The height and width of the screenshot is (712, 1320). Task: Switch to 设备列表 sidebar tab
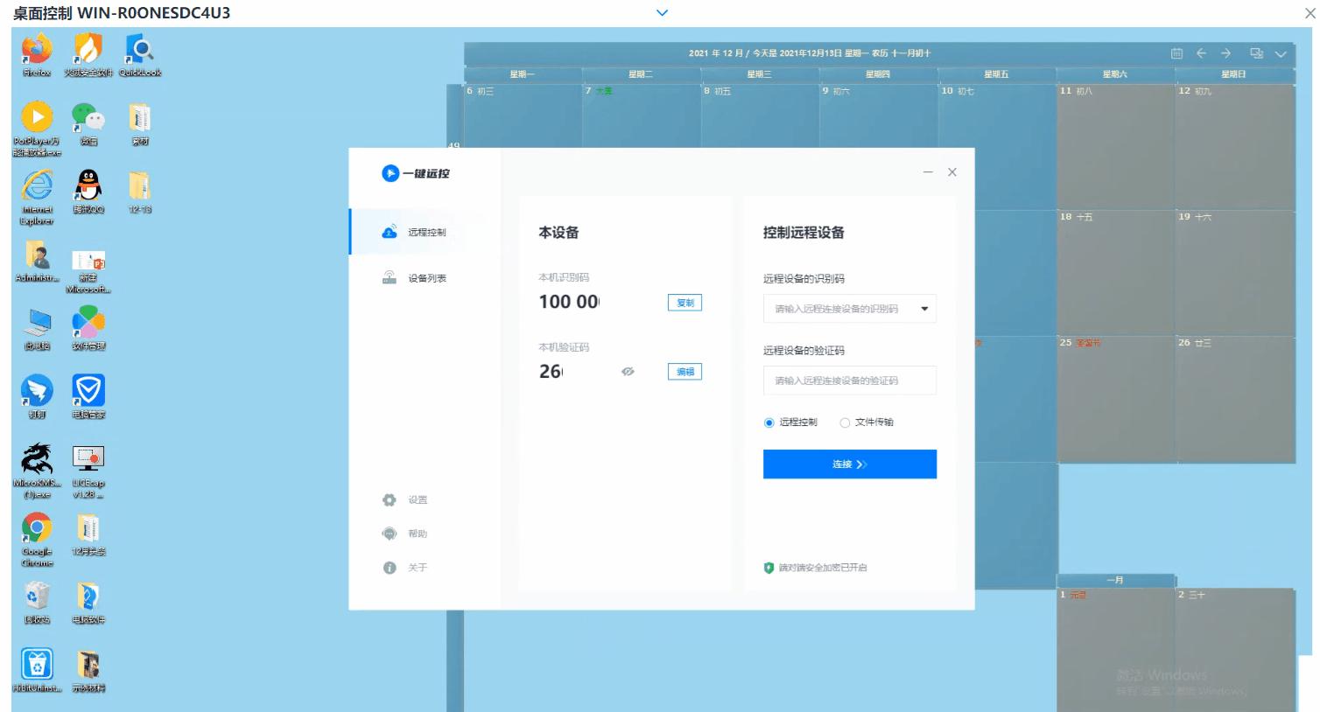(425, 278)
